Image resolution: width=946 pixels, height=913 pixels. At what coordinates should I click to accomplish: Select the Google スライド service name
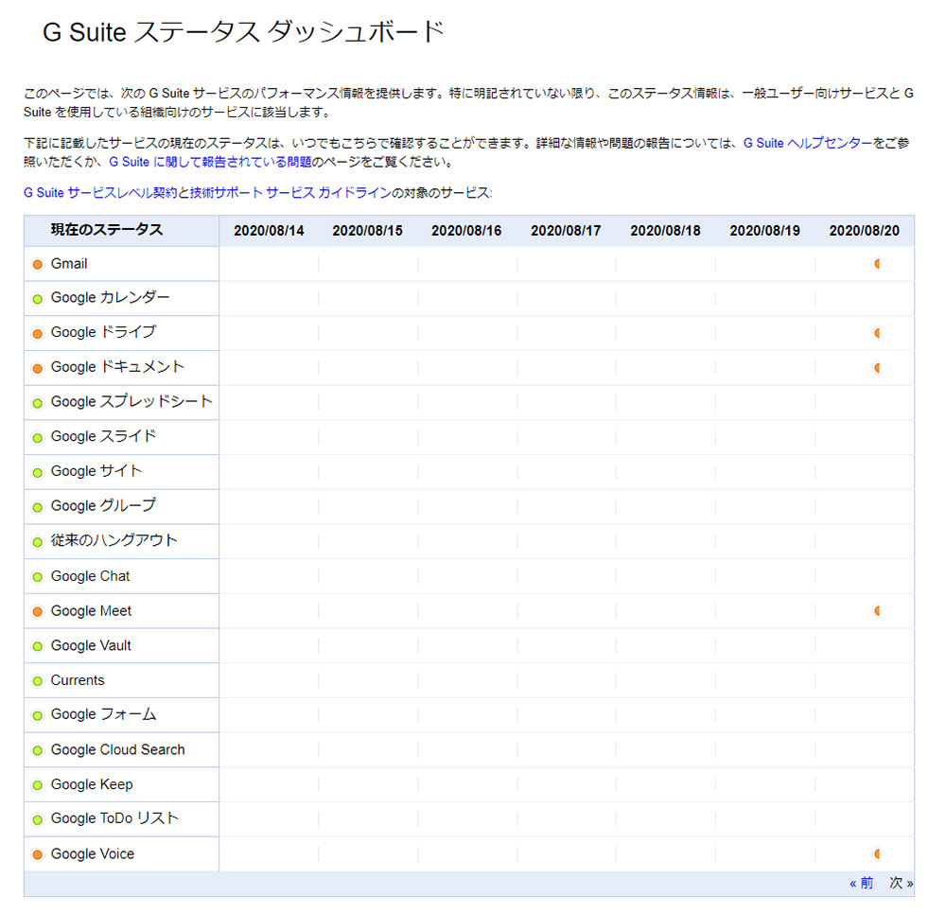click(x=104, y=436)
